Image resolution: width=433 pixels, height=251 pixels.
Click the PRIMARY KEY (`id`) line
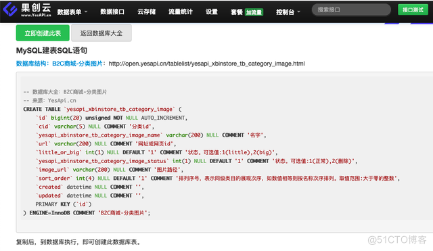click(64, 204)
